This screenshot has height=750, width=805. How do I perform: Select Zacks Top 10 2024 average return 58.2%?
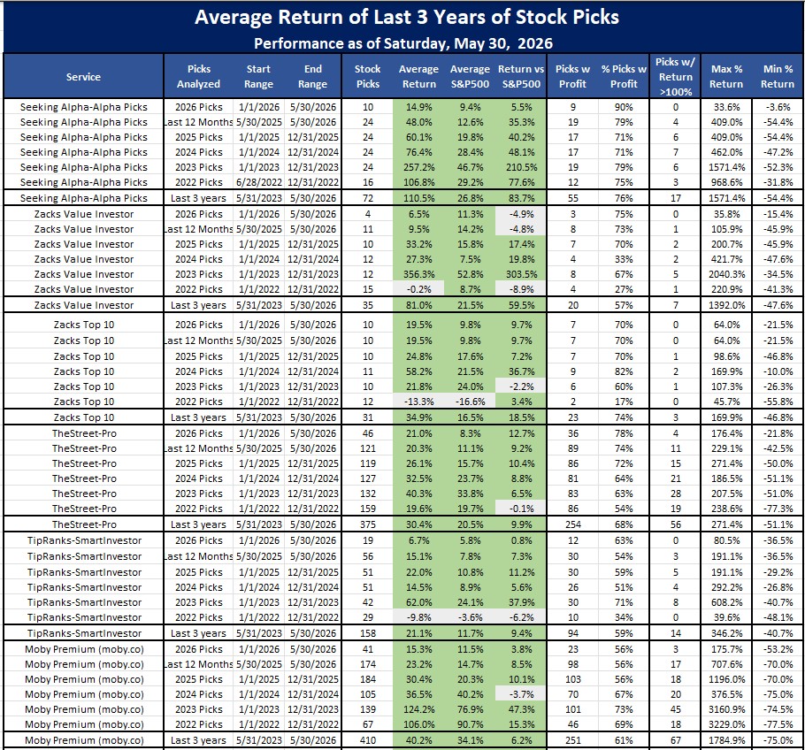[419, 371]
